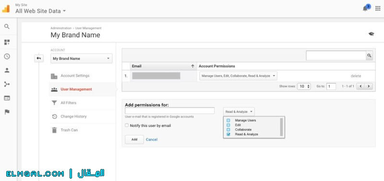This screenshot has height=181, width=384.
Task: Click the 1 - 1 of 1 page count
Action: (348, 86)
